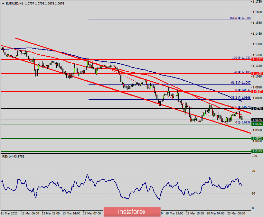Click the chart menu triangle beside EURUSD,H1
This screenshot has height=217, width=264.
(3, 3)
